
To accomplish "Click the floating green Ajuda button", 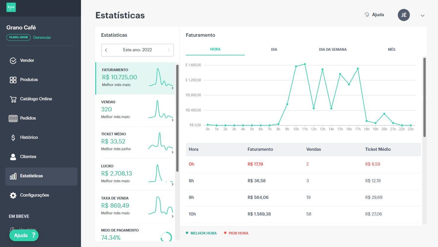I will click(x=24, y=235).
